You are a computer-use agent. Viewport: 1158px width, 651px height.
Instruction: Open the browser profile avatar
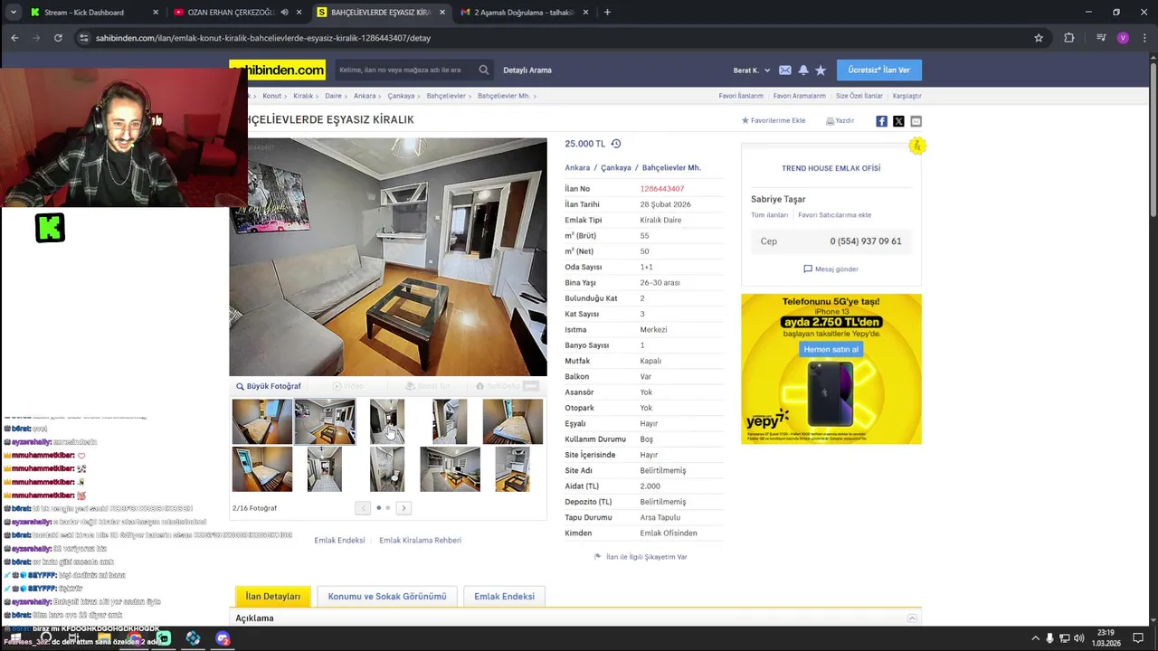pyautogui.click(x=1123, y=38)
